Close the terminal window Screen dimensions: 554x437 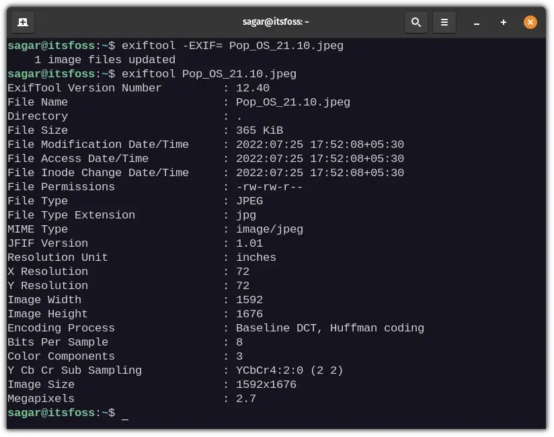coord(530,22)
